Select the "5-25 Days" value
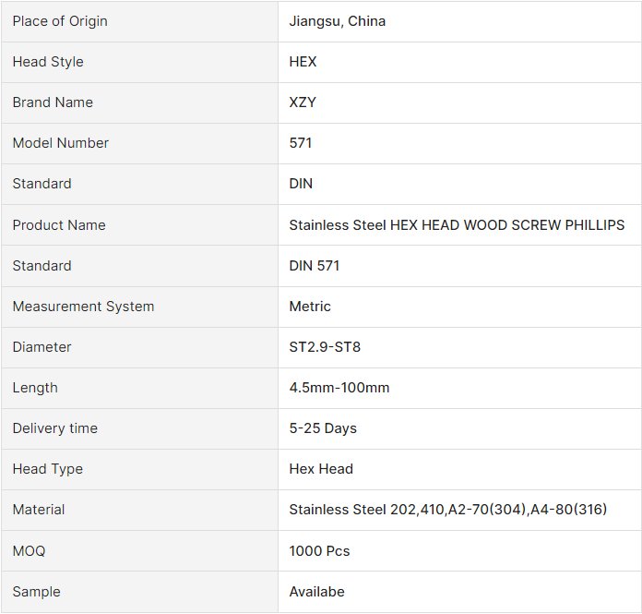 coord(323,428)
